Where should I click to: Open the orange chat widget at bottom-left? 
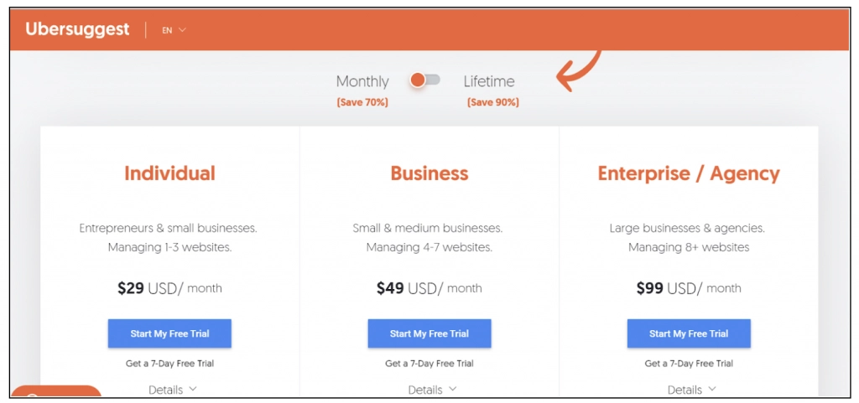55,393
